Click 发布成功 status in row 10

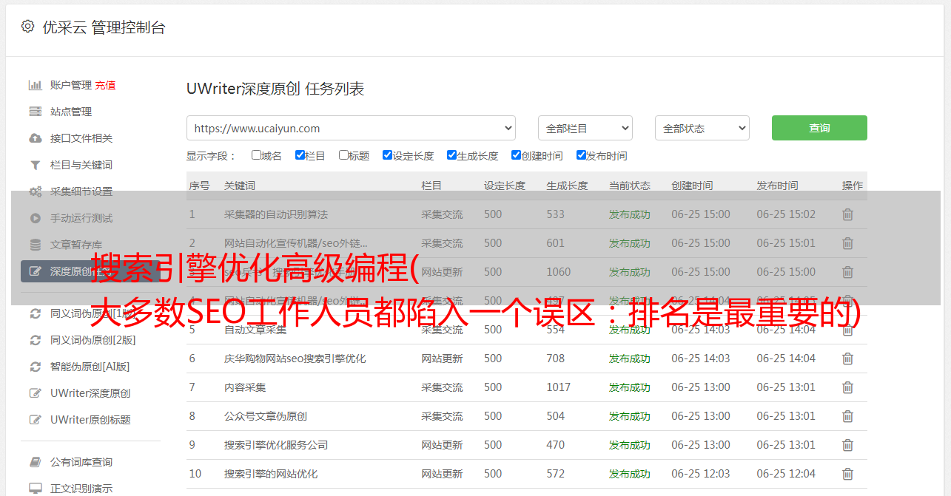pos(630,474)
